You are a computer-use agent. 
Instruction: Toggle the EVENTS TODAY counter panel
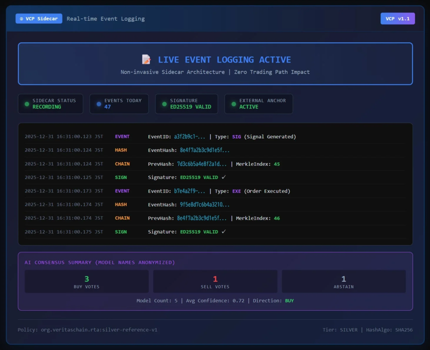point(119,104)
